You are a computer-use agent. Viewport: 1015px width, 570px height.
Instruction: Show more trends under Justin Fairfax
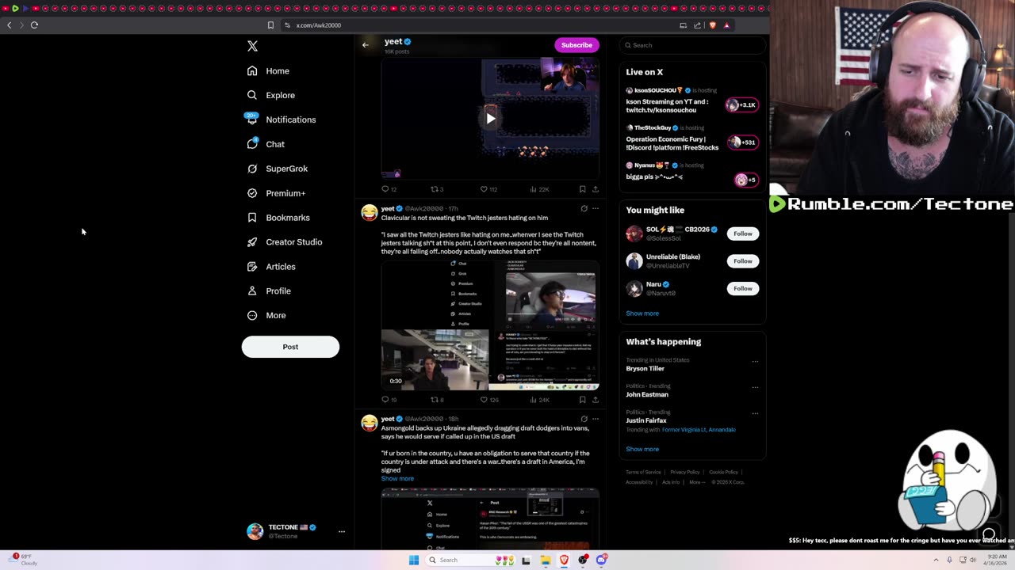642,449
